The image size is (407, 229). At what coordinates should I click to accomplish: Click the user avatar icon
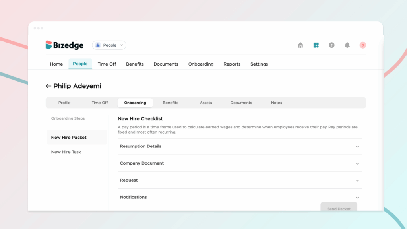362,45
